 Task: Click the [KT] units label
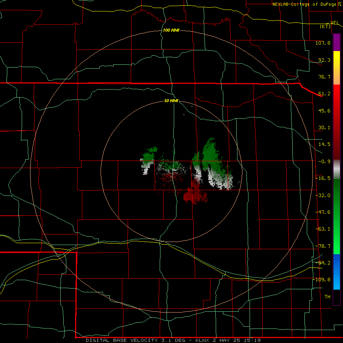[325, 26]
